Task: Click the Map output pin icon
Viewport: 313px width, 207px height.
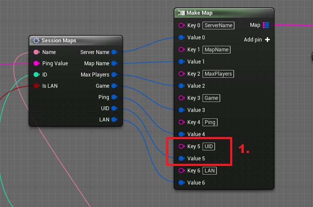Action: tap(266, 25)
